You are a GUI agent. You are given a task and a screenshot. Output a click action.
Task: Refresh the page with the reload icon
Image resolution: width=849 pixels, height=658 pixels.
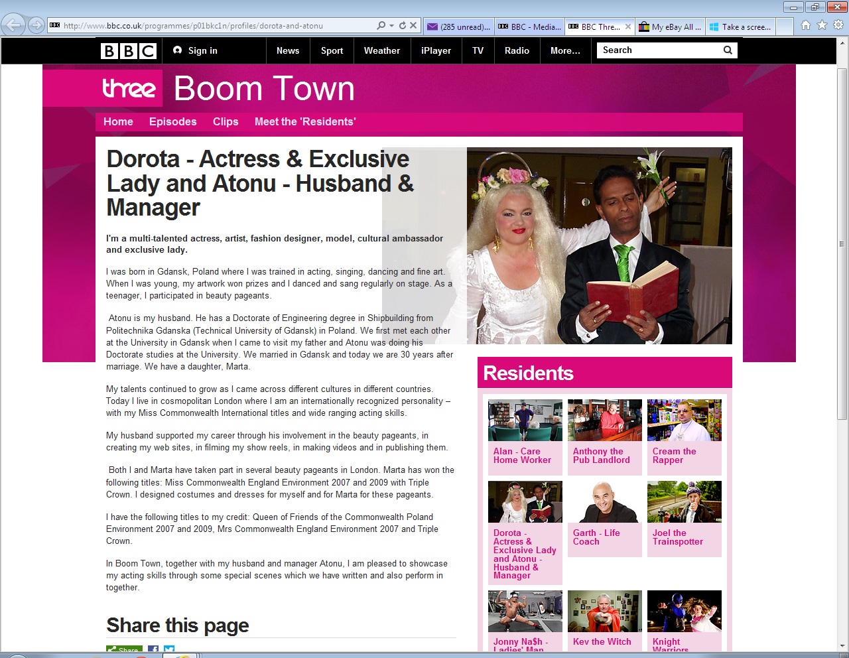[402, 26]
